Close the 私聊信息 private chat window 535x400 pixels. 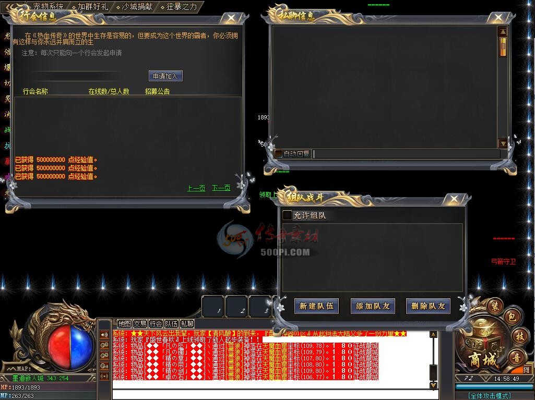[498, 17]
